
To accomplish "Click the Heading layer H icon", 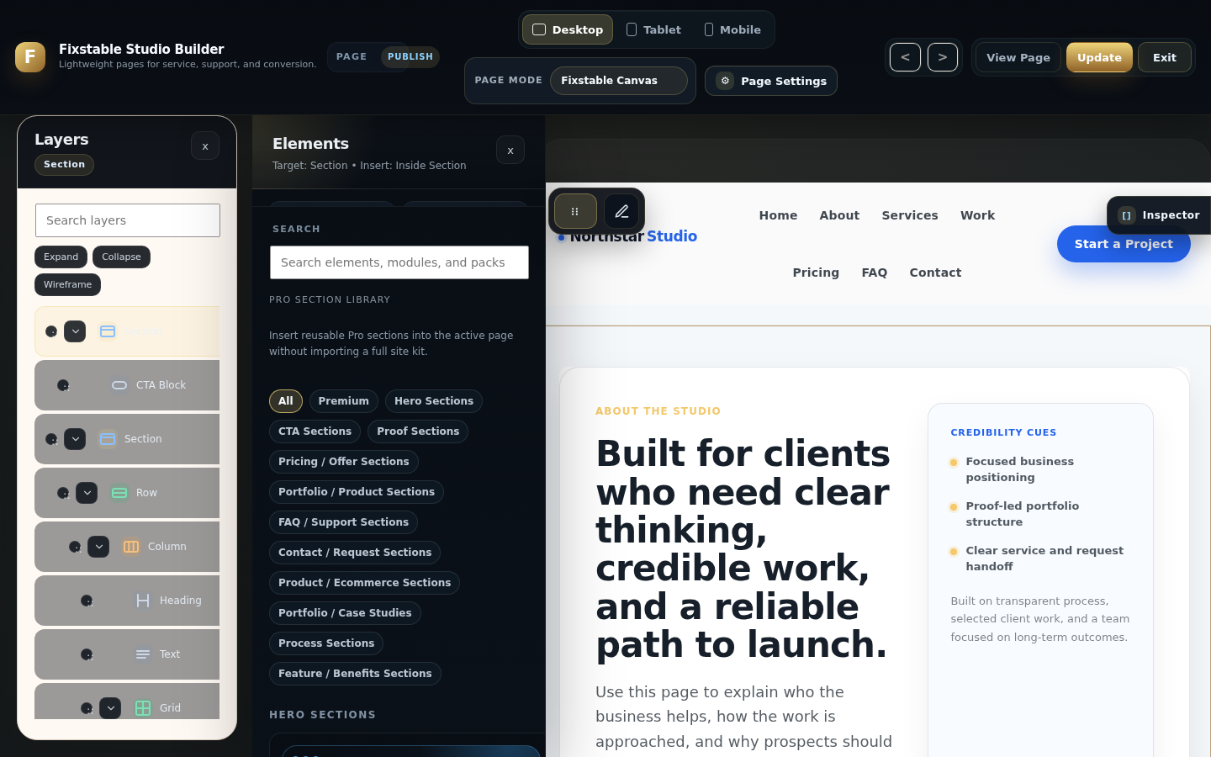I will coord(143,601).
